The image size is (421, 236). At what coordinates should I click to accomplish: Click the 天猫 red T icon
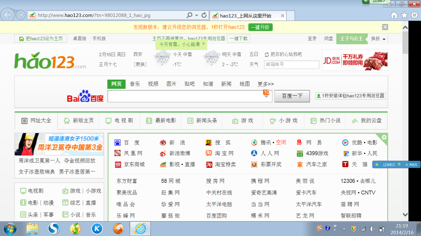tap(345, 164)
